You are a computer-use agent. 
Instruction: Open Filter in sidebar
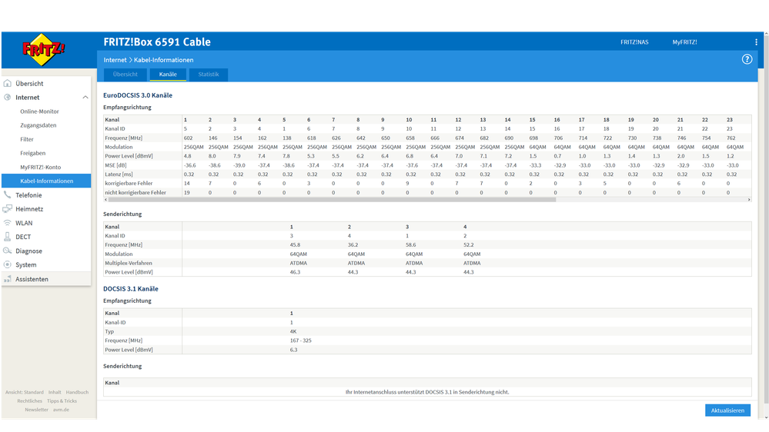[26, 139]
